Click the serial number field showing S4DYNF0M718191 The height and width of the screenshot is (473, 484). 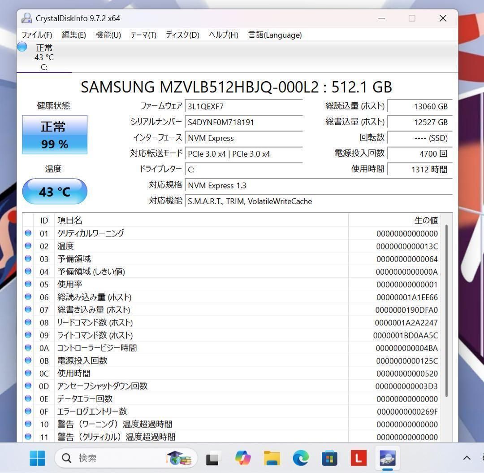(x=244, y=122)
